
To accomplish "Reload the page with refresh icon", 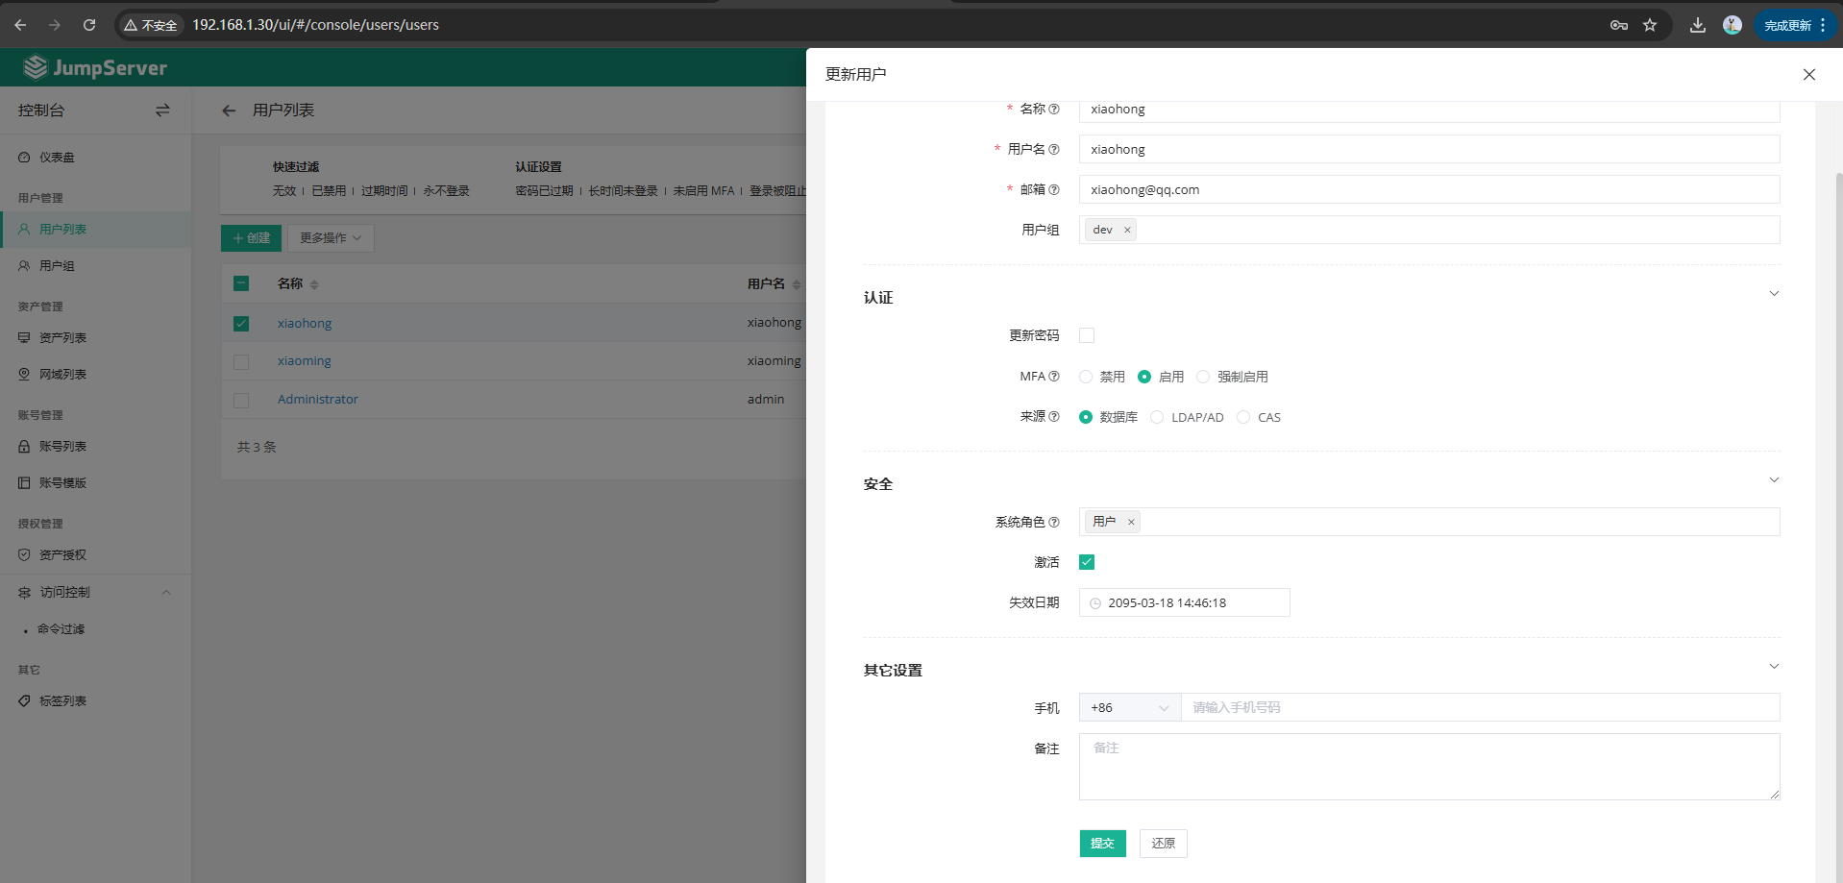I will click(x=89, y=25).
